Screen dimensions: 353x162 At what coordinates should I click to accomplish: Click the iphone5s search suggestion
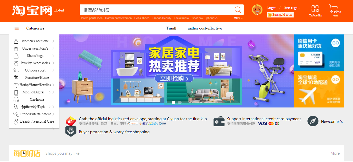(211, 18)
